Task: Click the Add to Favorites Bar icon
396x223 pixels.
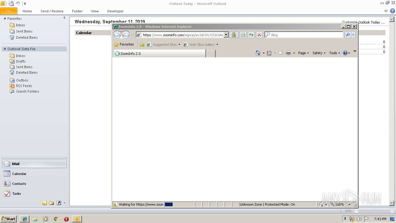Action: [x=142, y=45]
